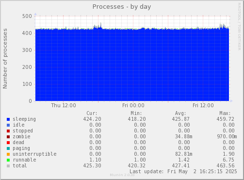Click sleeping current value 424.20

(92, 119)
